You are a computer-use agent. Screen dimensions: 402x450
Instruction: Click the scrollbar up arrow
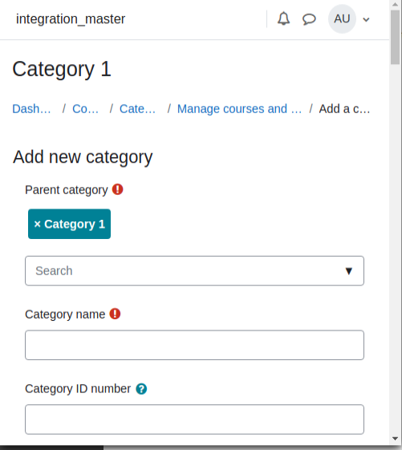point(395,5)
